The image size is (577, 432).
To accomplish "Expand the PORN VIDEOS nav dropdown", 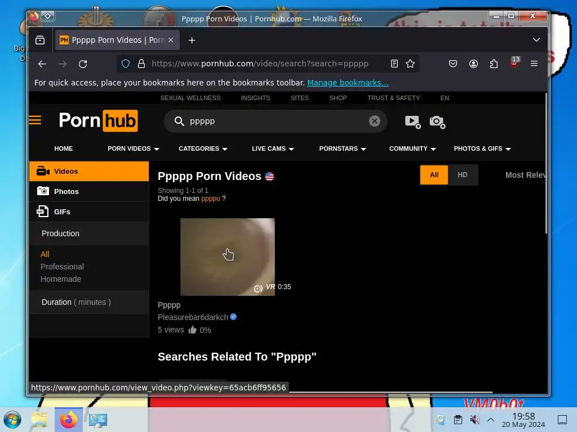I will [x=133, y=148].
